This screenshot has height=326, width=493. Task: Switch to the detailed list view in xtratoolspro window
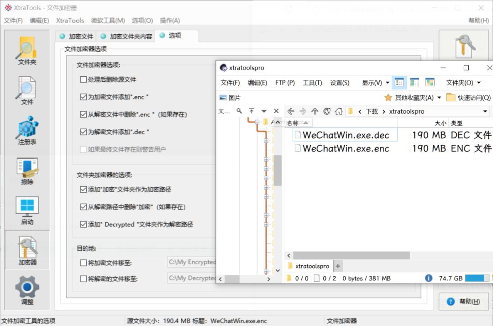[x=399, y=82]
